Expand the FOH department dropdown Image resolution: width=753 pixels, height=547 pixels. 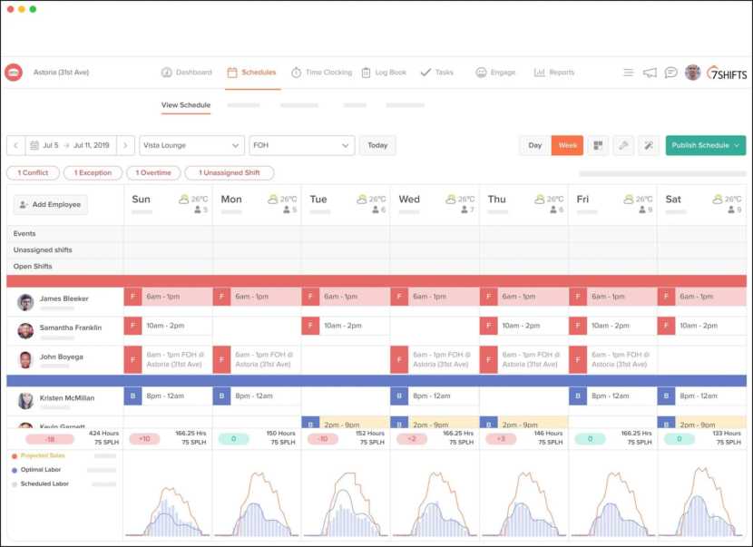tap(302, 145)
